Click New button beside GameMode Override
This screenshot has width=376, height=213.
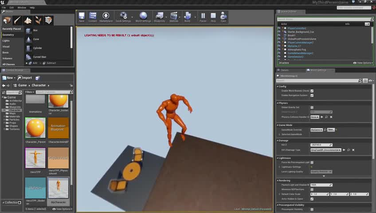(331, 130)
